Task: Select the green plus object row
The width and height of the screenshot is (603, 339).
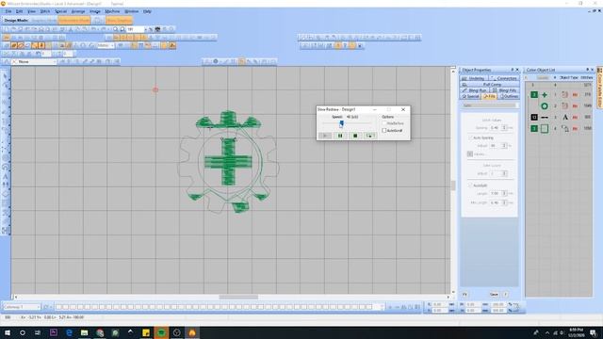Action: click(559, 94)
